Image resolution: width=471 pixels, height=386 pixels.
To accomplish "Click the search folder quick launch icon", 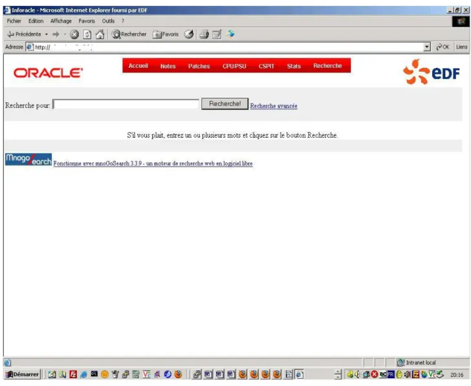I will (63, 374).
